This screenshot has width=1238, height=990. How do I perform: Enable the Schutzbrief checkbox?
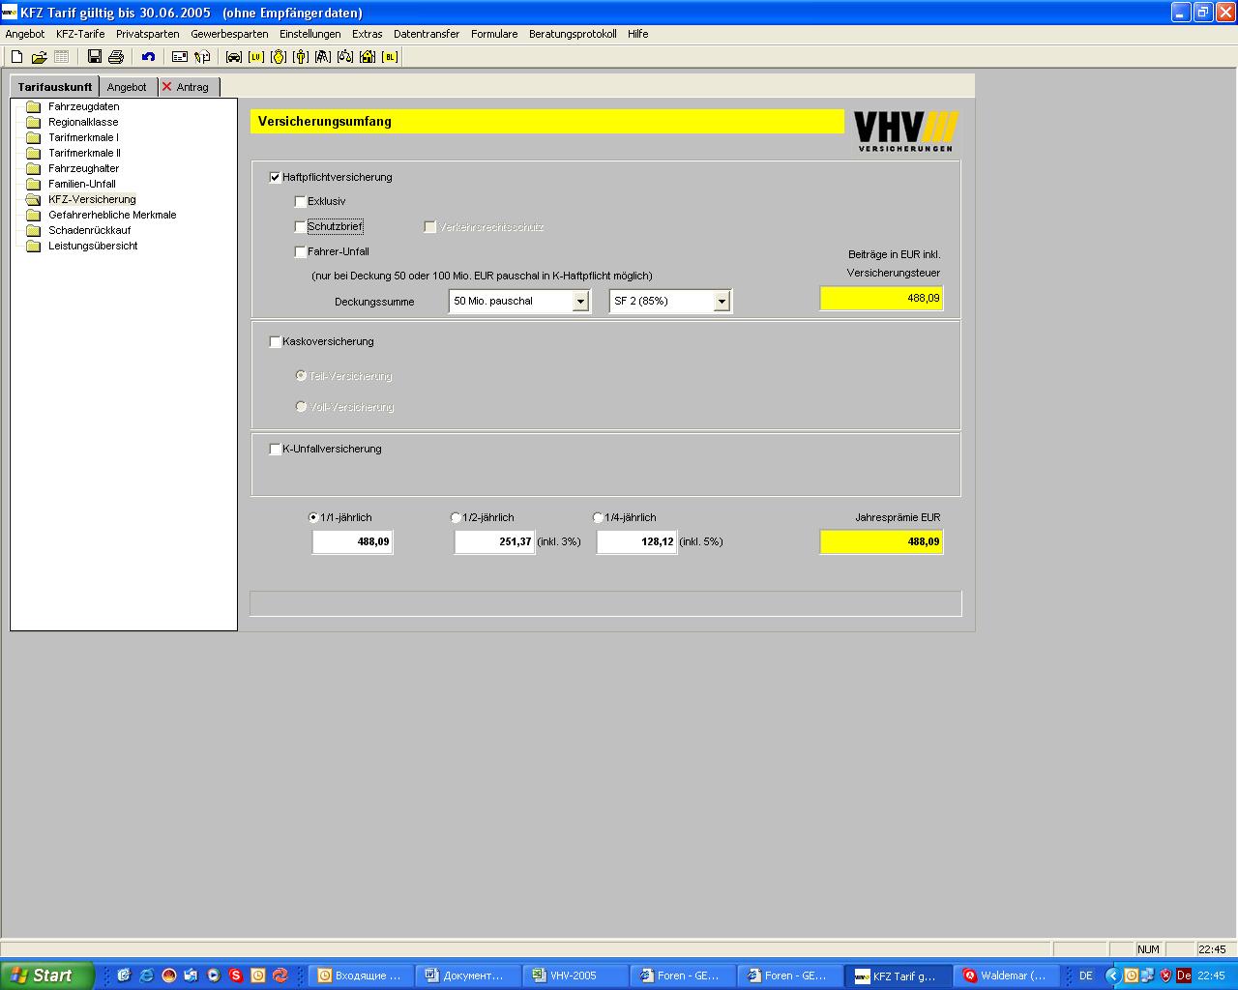(x=301, y=227)
